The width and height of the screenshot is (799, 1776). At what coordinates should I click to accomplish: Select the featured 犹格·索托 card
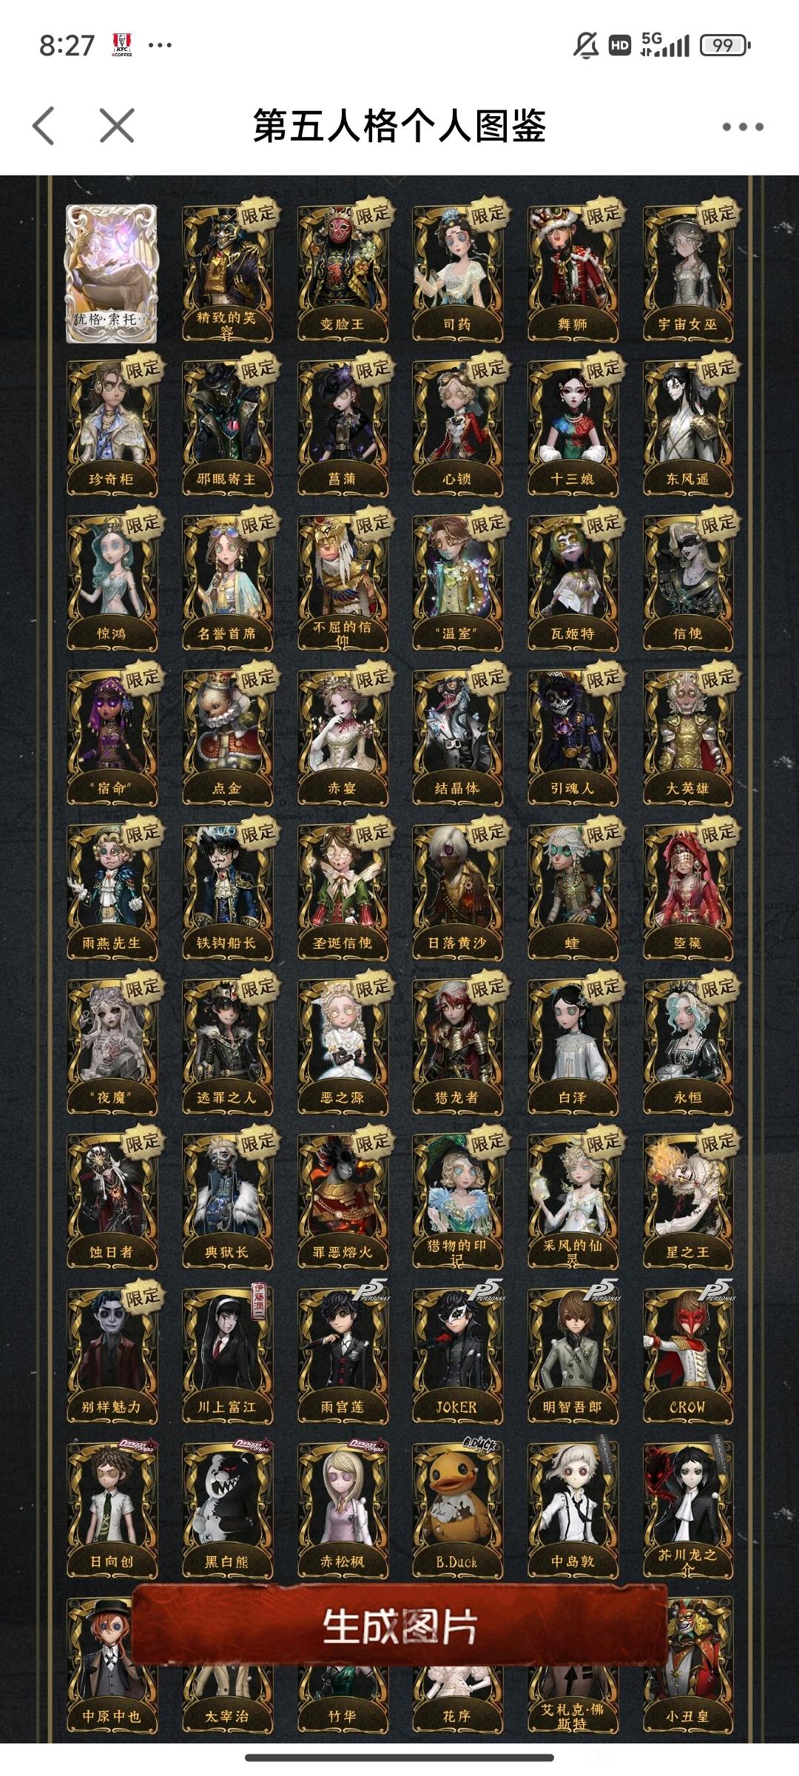coord(111,274)
